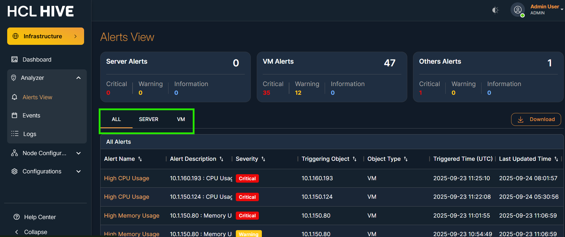
Task: Click the Alerts View bell icon
Action: (14, 97)
